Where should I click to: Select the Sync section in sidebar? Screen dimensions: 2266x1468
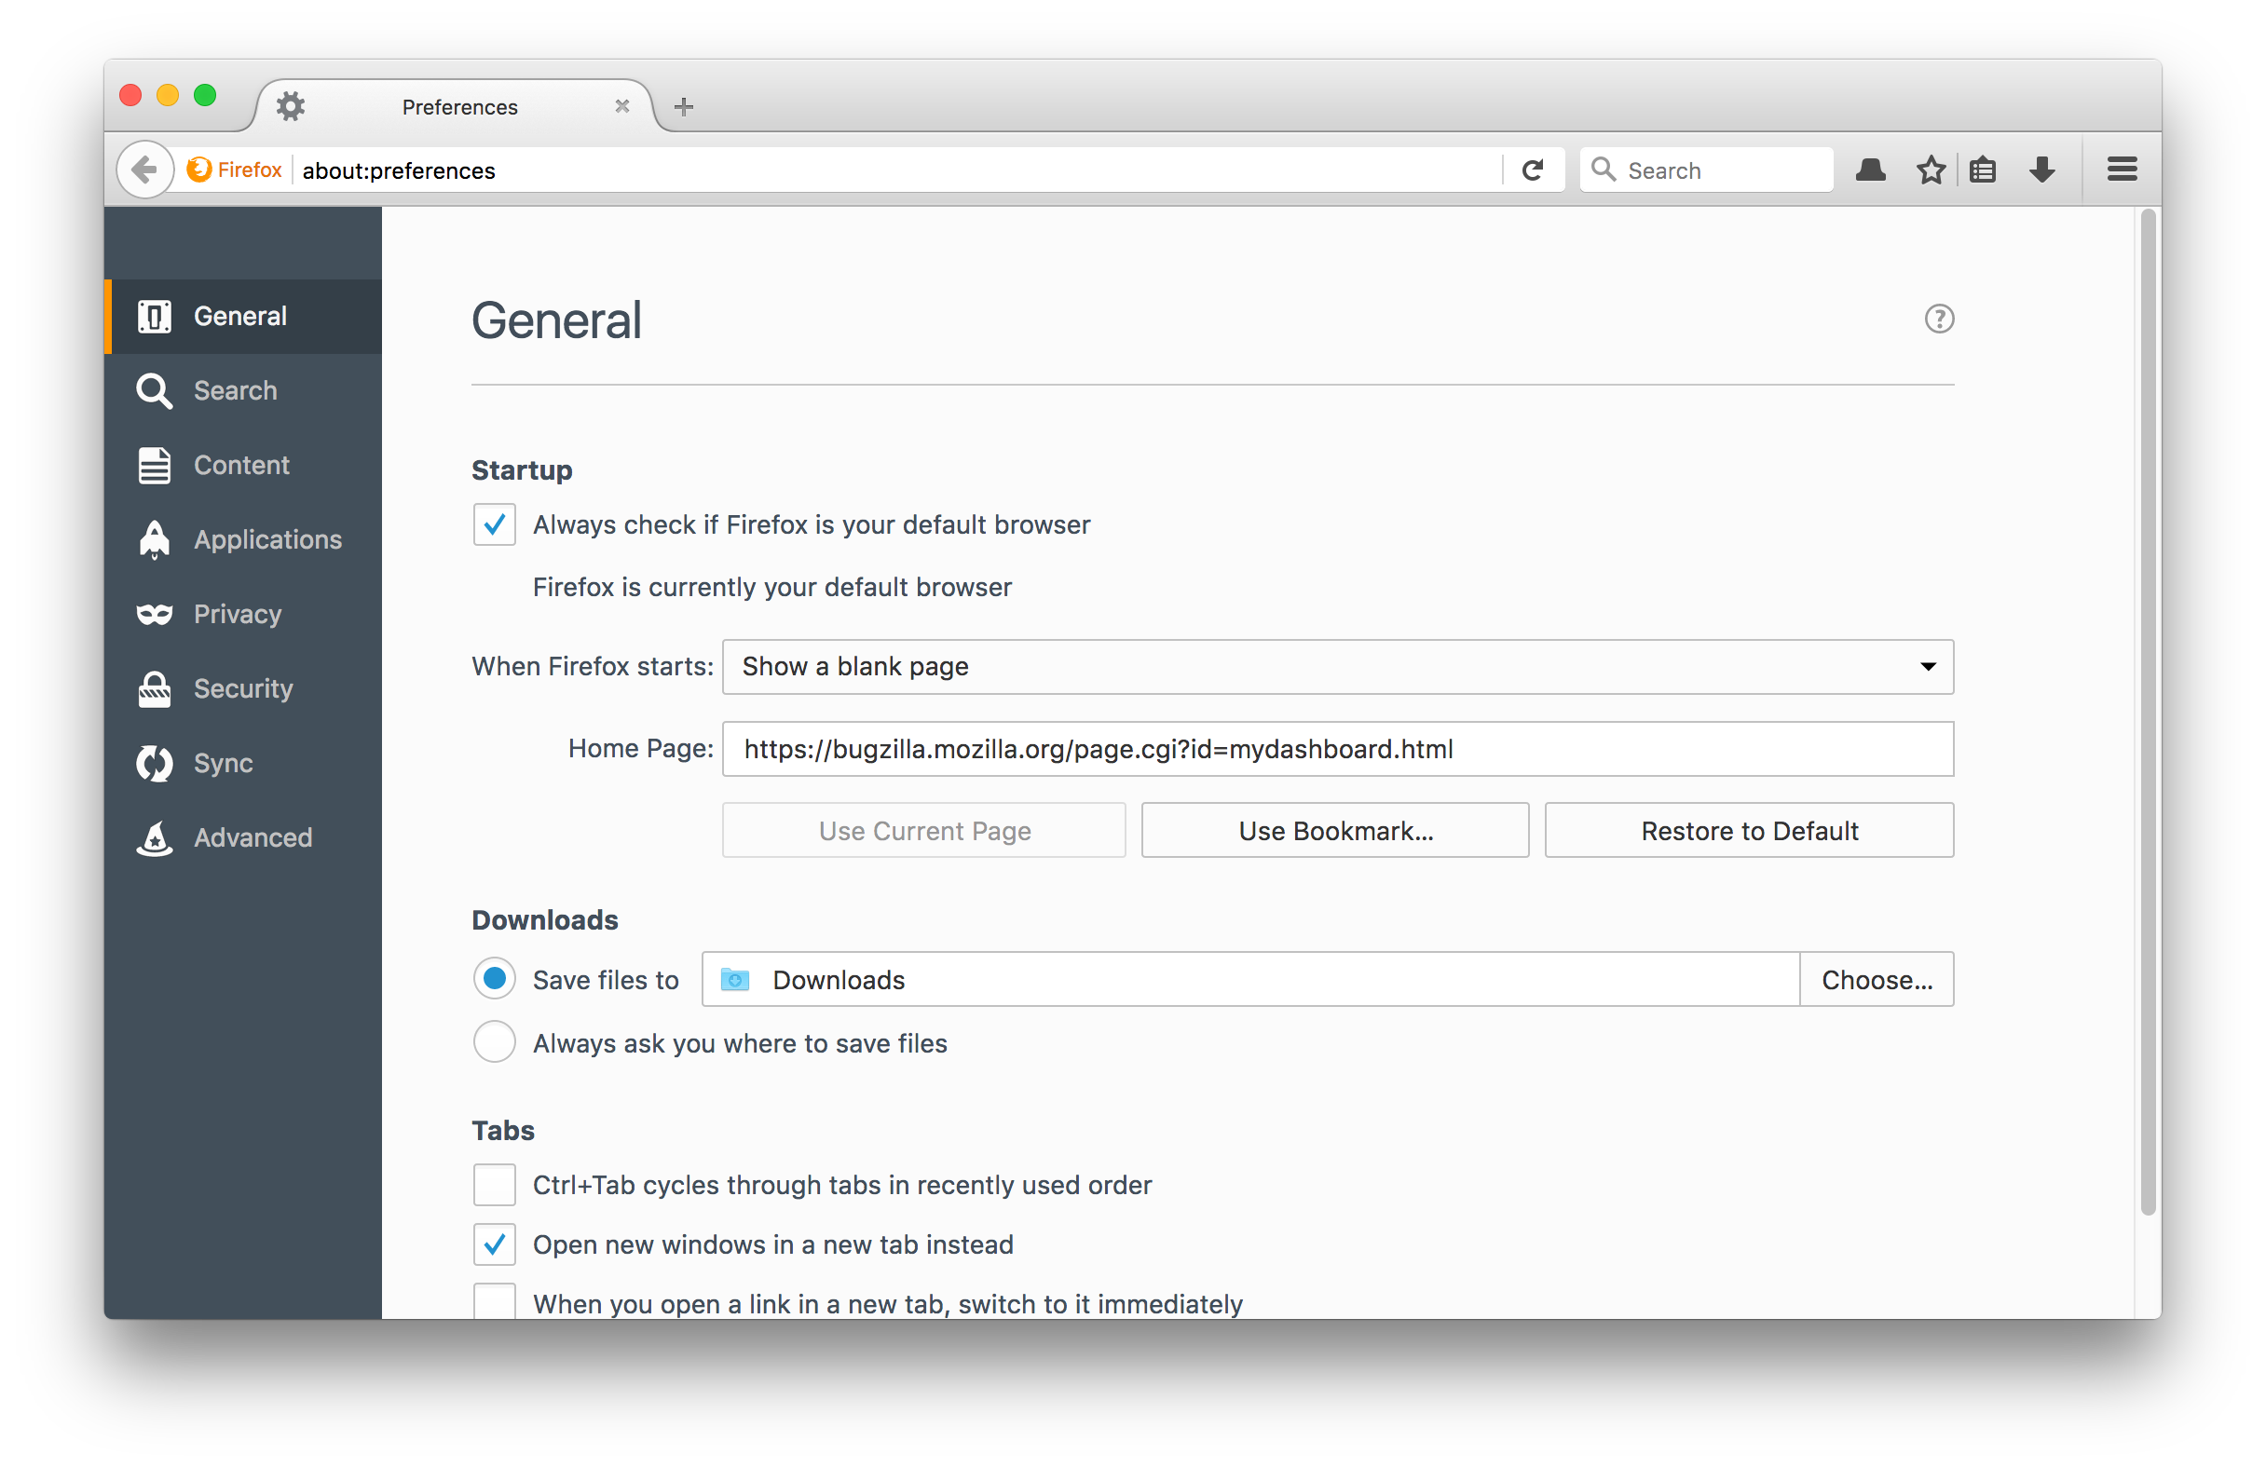click(x=225, y=763)
